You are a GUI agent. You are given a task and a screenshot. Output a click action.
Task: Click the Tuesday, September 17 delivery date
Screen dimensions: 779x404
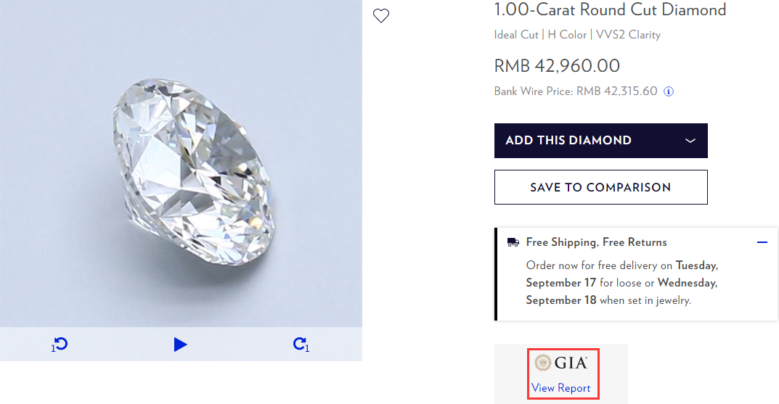622,274
